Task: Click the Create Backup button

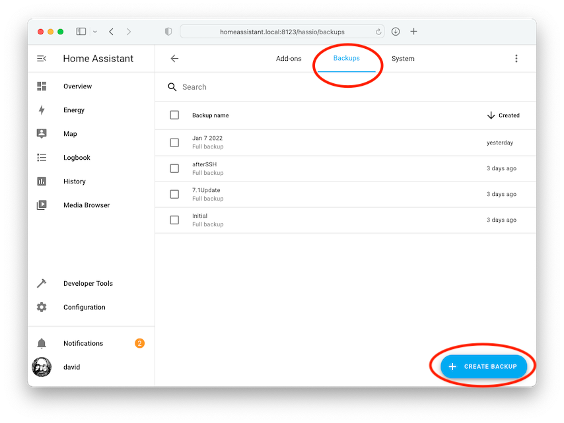Action: click(484, 366)
